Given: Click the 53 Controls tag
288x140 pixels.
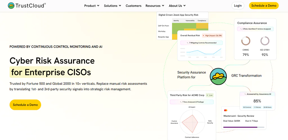Looking at the screenshot, I should [247, 107].
